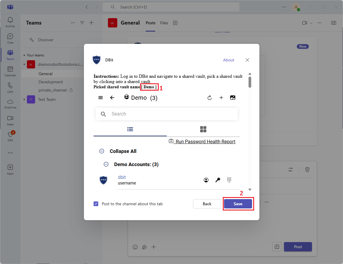Collapse the diamondsoftsolutions team tree
343x264 pixels.
pos(24,65)
